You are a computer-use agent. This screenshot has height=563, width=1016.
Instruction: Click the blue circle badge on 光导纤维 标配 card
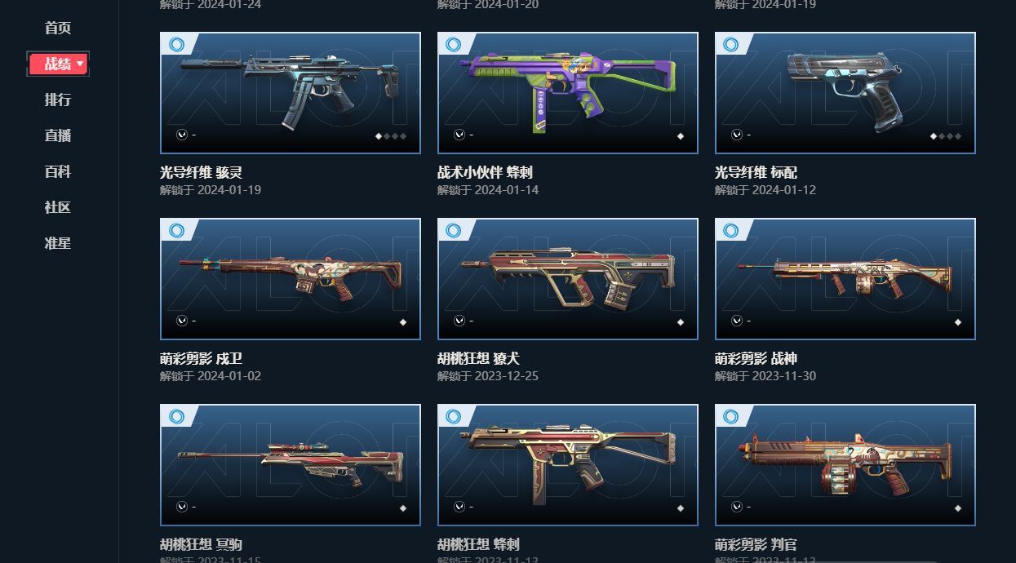click(731, 44)
